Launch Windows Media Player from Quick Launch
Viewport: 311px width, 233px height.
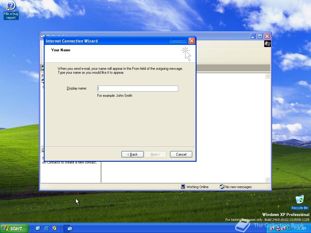click(x=54, y=228)
